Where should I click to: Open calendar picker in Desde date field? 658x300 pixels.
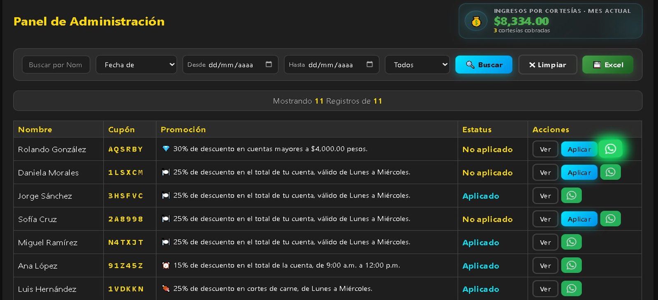[269, 64]
